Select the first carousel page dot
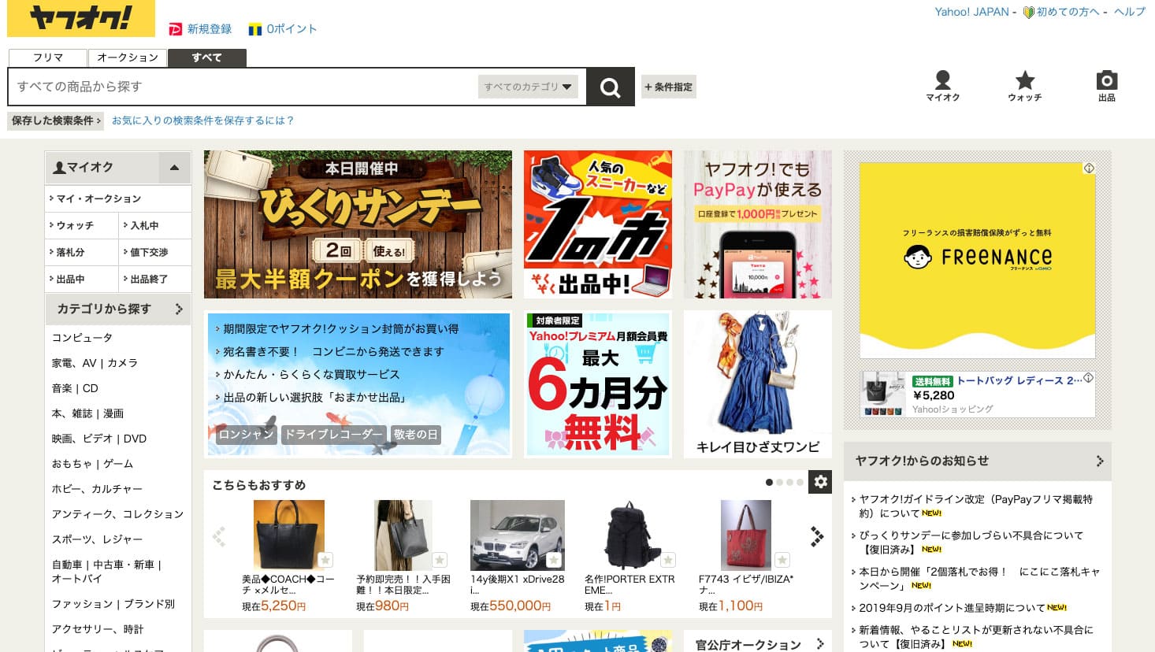 [x=769, y=482]
